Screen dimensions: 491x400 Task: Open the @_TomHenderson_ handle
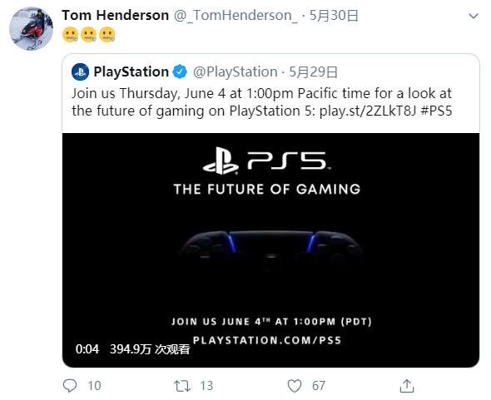236,15
